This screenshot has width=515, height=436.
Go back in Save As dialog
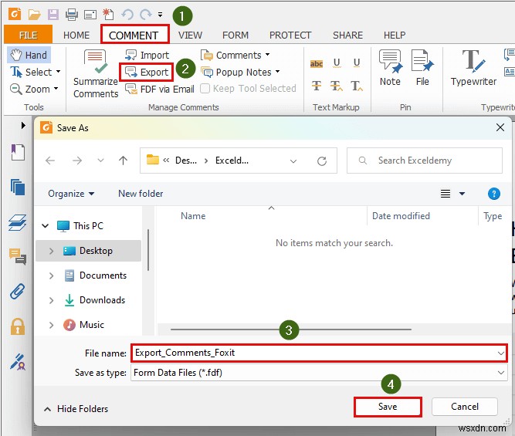tap(50, 161)
